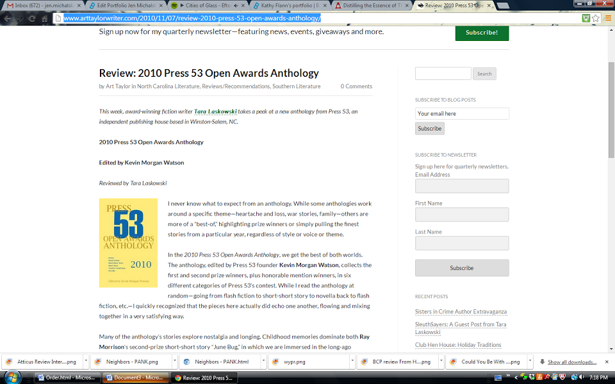Open the Tara Laskowski author link
The width and height of the screenshot is (615, 384).
click(215, 111)
